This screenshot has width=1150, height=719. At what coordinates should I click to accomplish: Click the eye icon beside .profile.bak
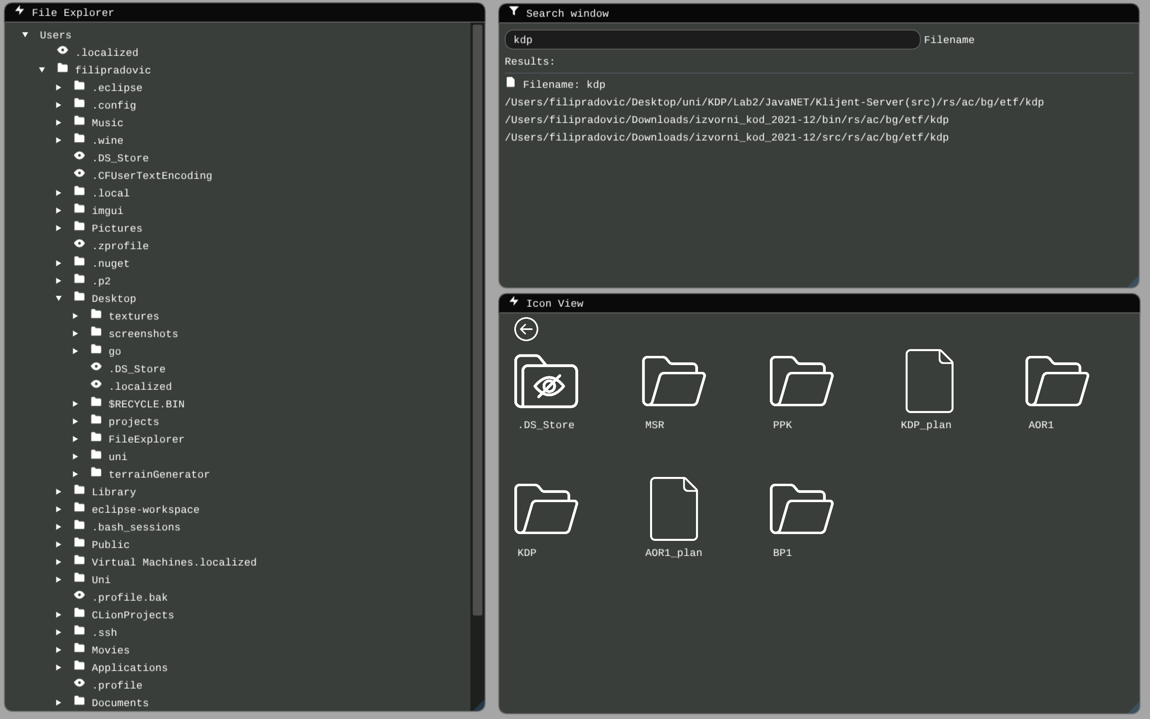[79, 595]
